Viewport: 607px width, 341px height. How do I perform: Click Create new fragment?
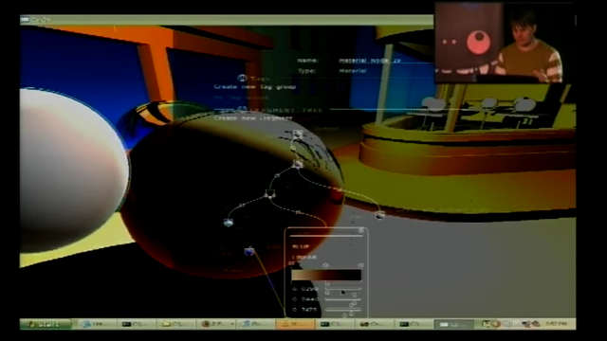pyautogui.click(x=253, y=118)
